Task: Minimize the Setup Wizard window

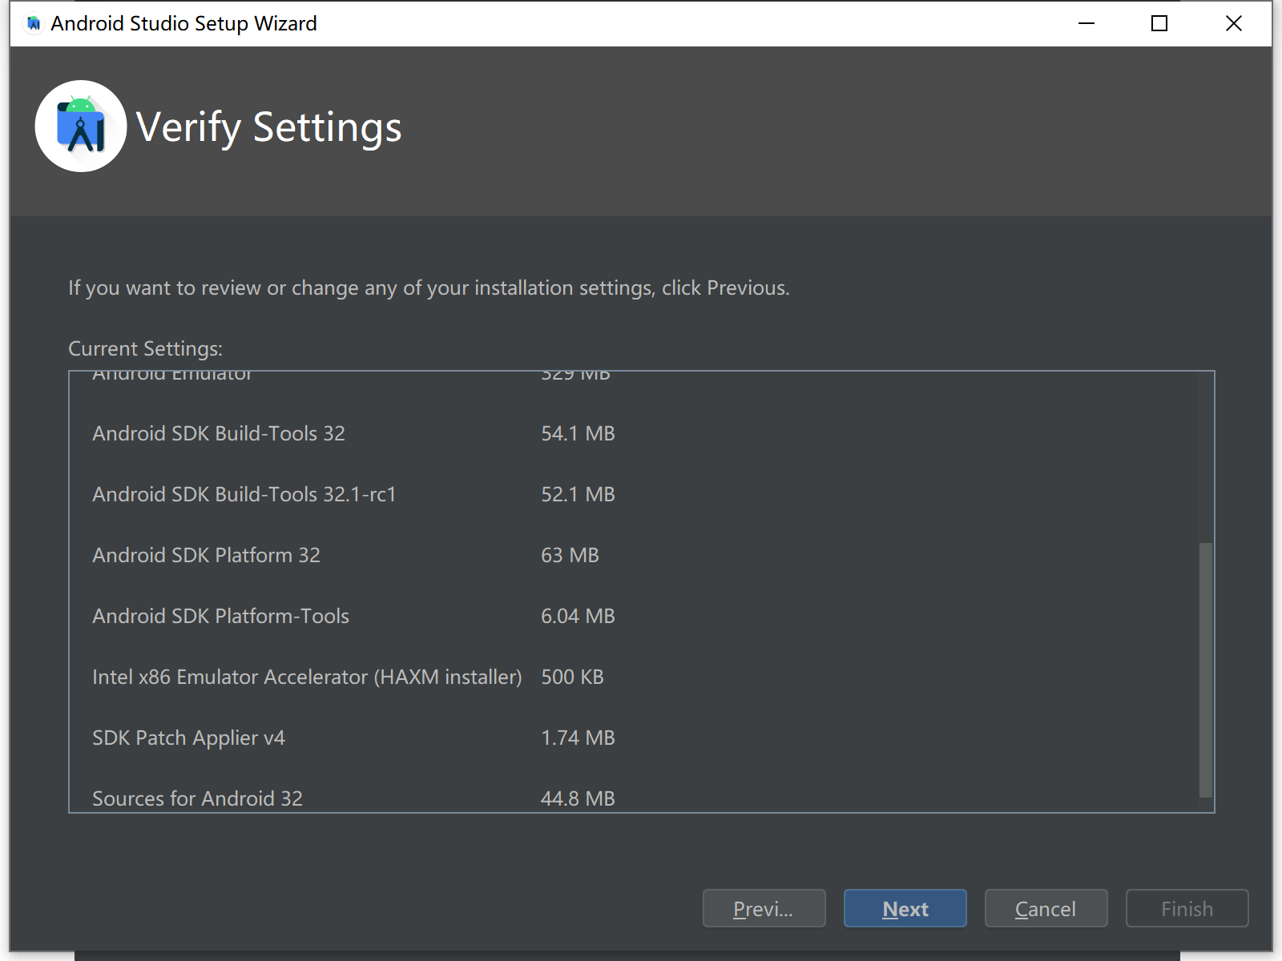Action: point(1086,24)
